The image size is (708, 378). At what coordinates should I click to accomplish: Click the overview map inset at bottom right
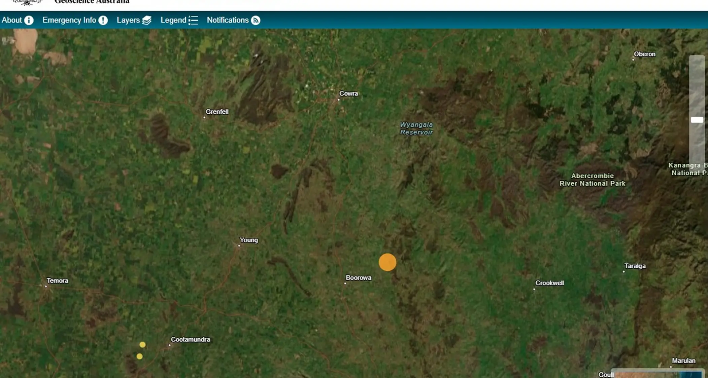click(660, 373)
